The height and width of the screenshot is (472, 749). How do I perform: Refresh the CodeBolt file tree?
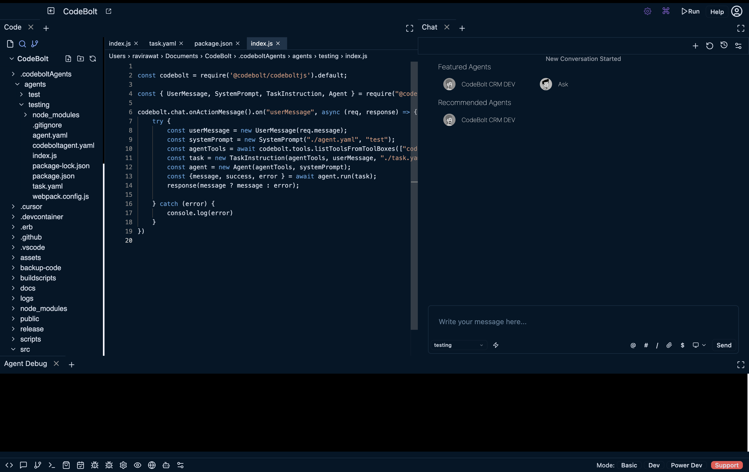93,59
